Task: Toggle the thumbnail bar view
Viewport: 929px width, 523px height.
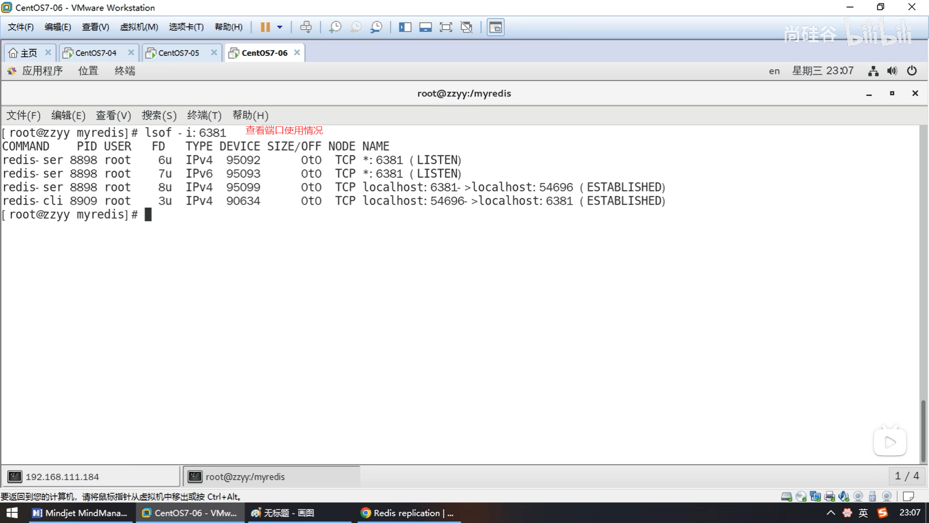Action: click(x=425, y=27)
